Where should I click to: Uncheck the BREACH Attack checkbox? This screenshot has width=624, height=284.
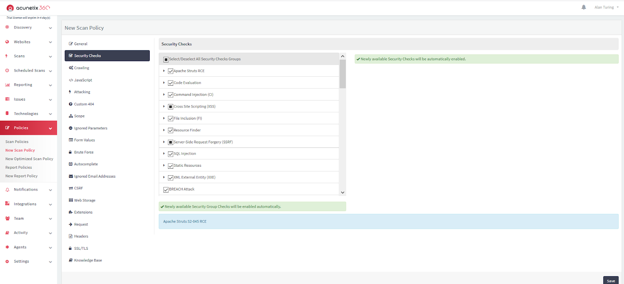(x=166, y=190)
